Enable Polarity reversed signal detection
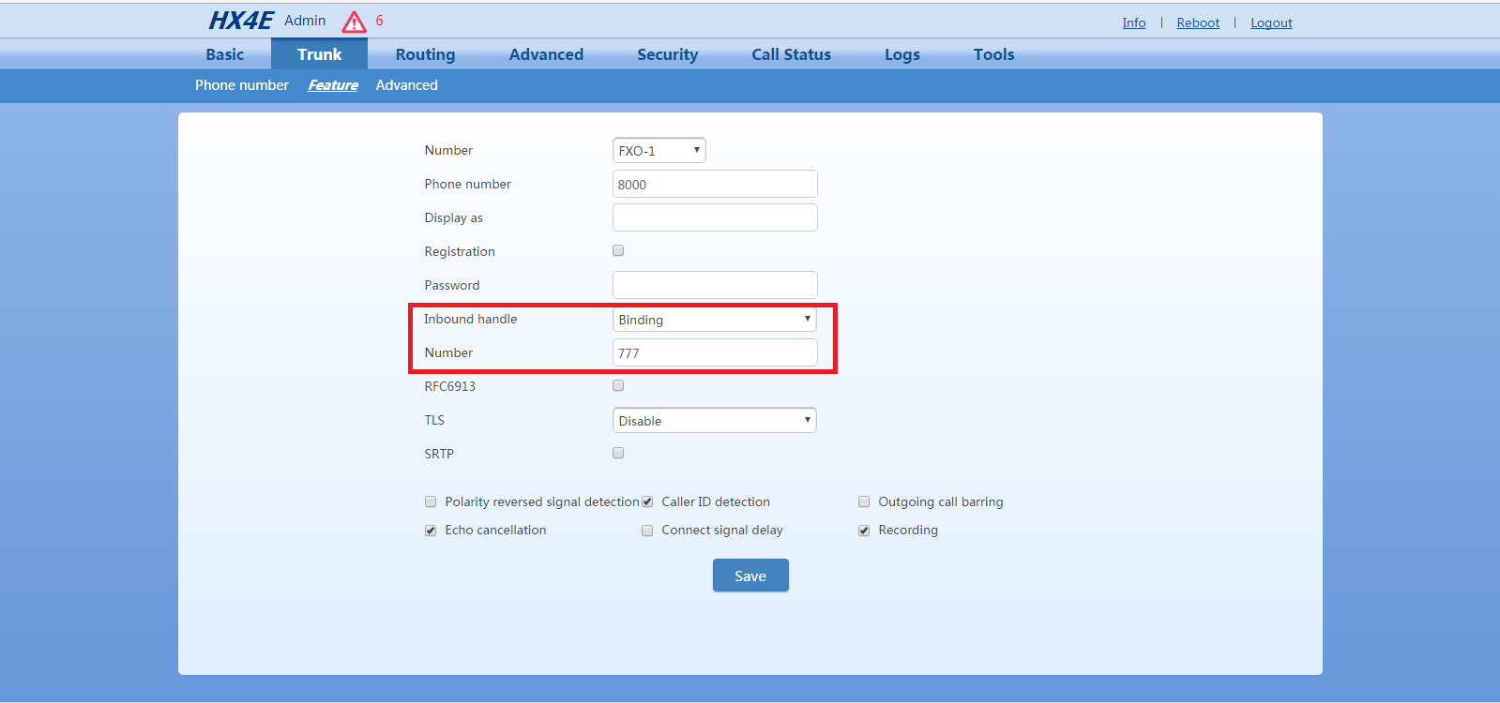The width and height of the screenshot is (1500, 703). click(431, 501)
